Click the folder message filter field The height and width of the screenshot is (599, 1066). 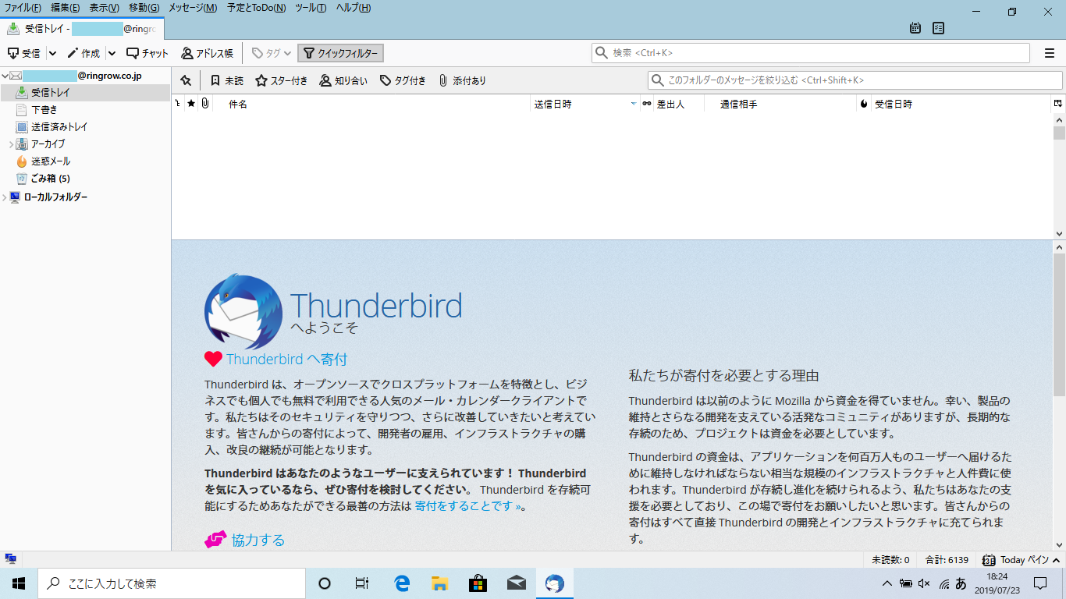click(855, 80)
